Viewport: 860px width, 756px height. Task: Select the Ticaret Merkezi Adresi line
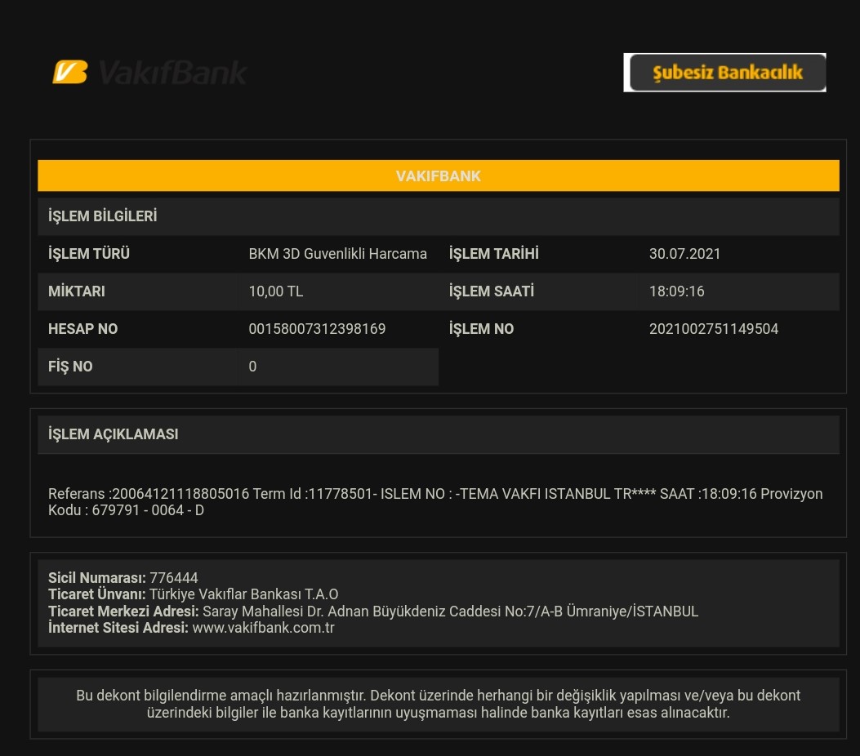(373, 611)
